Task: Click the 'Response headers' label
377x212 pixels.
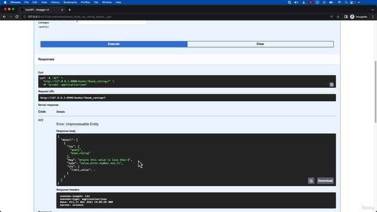Action: (x=68, y=190)
